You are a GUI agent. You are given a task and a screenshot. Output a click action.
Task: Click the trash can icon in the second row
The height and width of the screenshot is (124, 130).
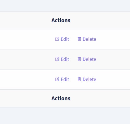79,59
